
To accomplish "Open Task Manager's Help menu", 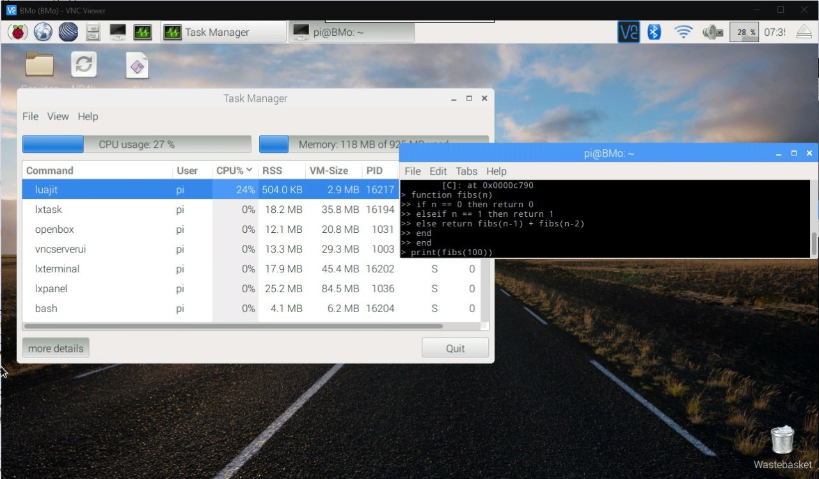I will 88,116.
